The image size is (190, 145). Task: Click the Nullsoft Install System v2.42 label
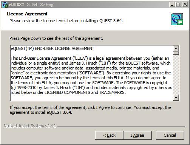(30, 126)
